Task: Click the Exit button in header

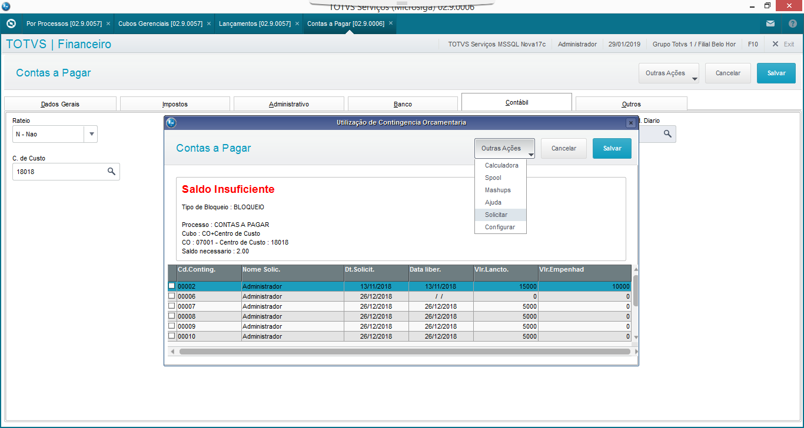Action: 783,44
